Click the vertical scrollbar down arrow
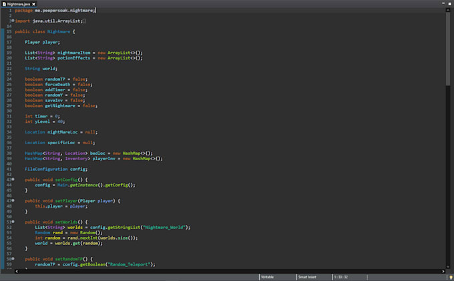The width and height of the screenshot is (454, 281). pos(448,266)
